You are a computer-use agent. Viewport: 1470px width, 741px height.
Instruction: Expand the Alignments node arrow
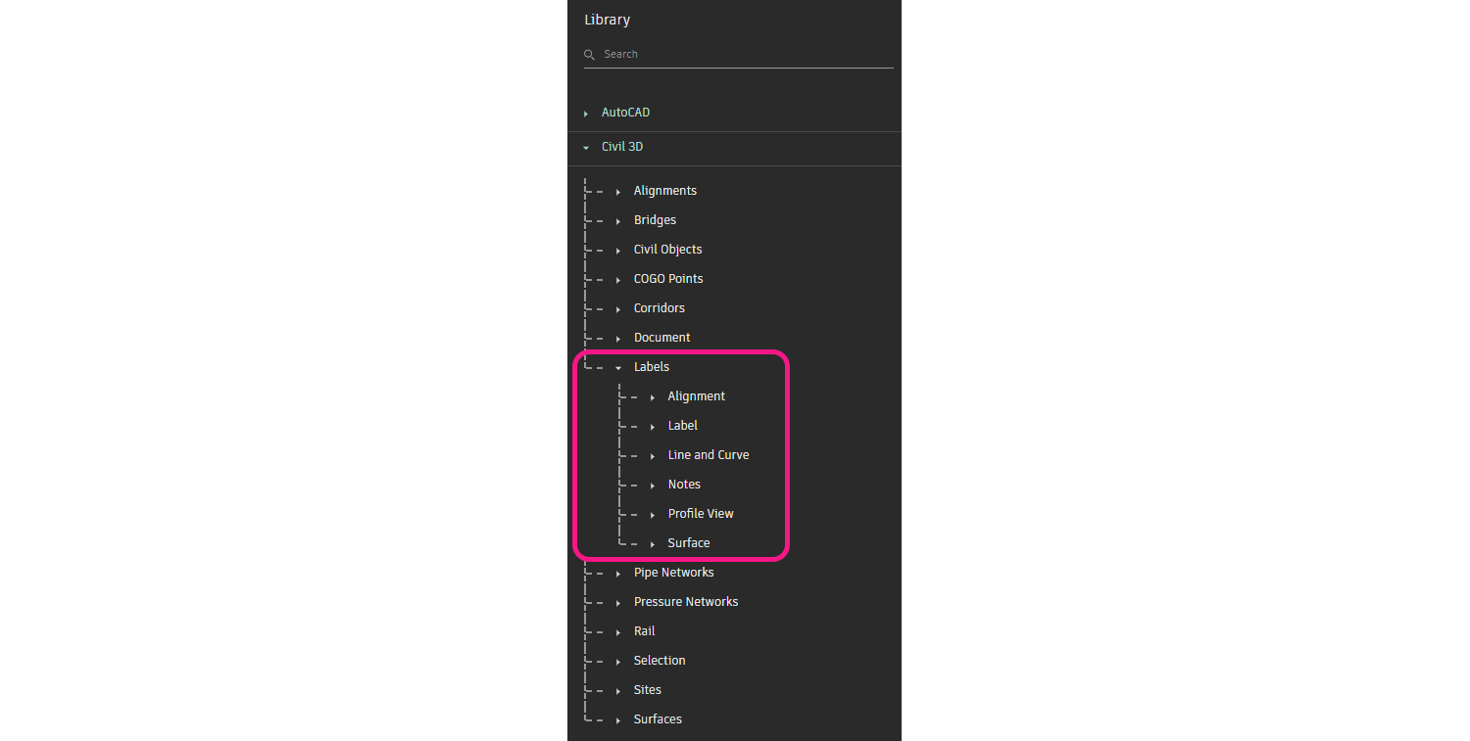point(618,192)
